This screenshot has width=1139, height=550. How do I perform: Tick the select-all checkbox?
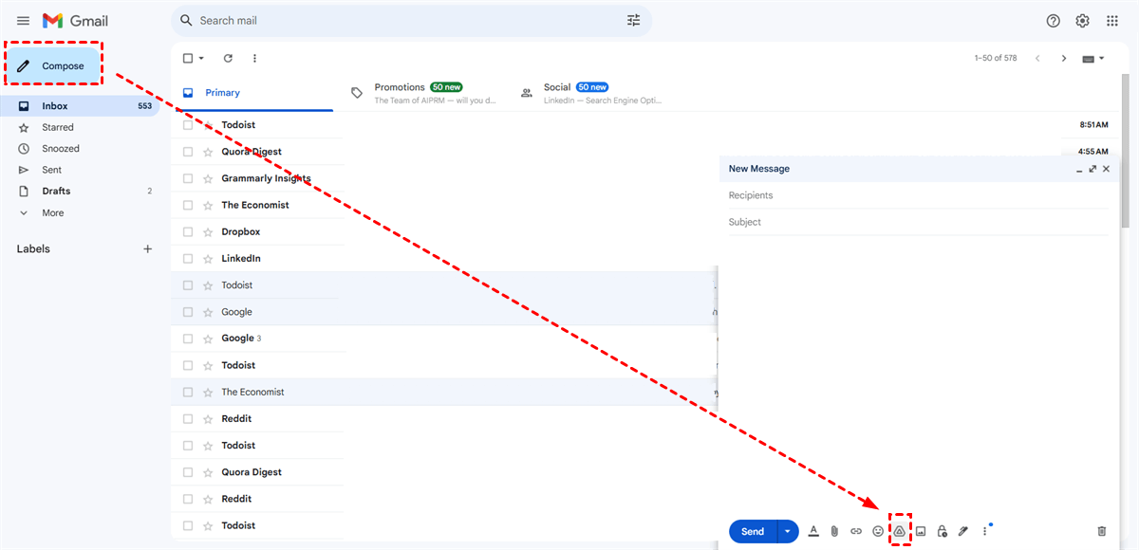click(188, 58)
